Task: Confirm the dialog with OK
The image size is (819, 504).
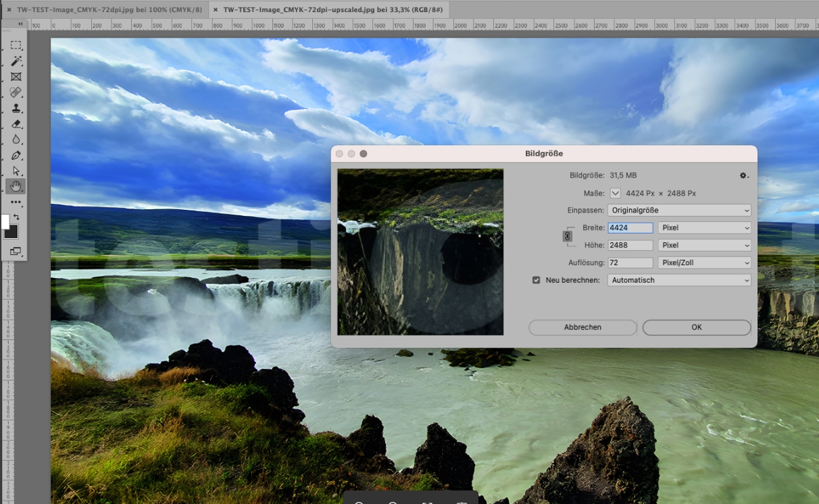Action: pos(696,327)
